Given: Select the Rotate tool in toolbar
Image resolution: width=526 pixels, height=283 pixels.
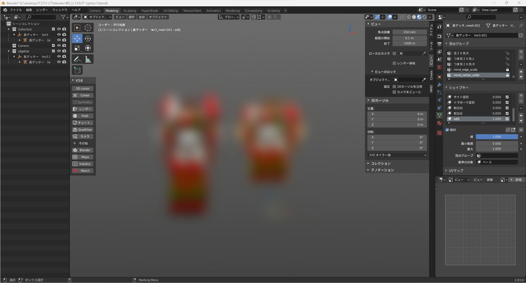Looking at the screenshot, I should coord(88,39).
